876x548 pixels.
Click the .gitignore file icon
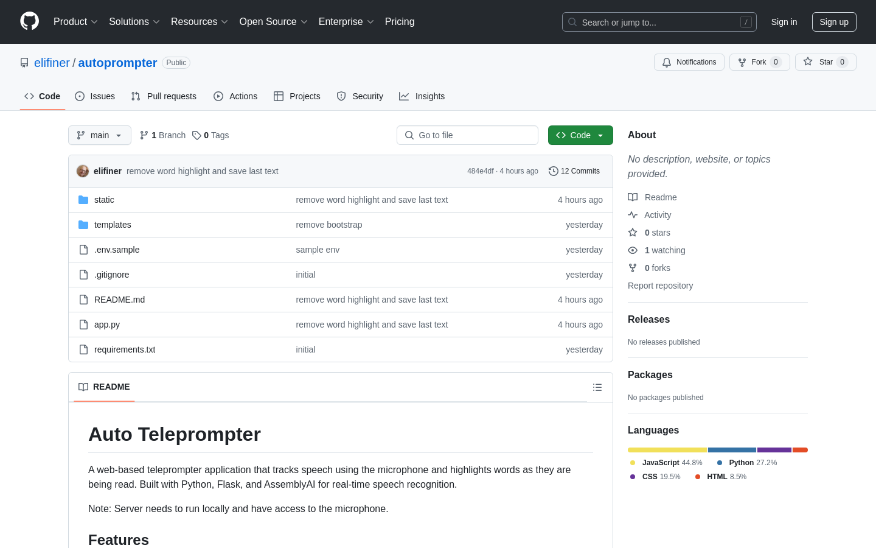point(83,275)
